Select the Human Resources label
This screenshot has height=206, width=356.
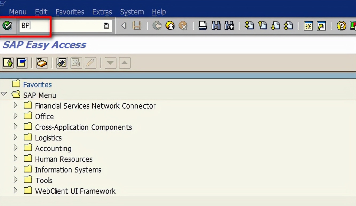click(64, 159)
